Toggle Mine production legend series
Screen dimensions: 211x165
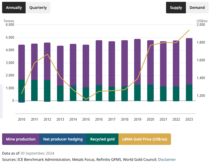pyautogui.click(x=21, y=139)
